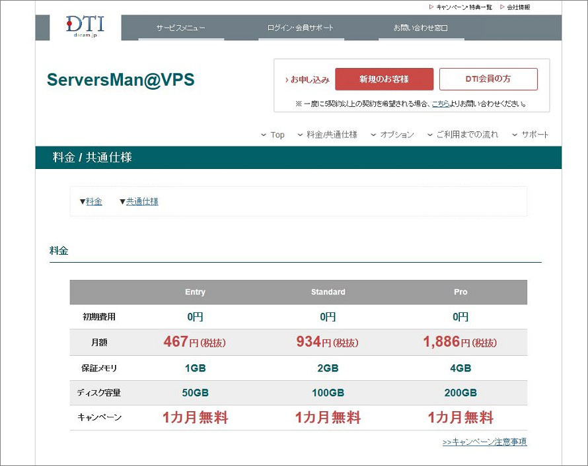Click Pro plan 1カ月無料 text
The height and width of the screenshot is (466, 588).
pos(460,417)
